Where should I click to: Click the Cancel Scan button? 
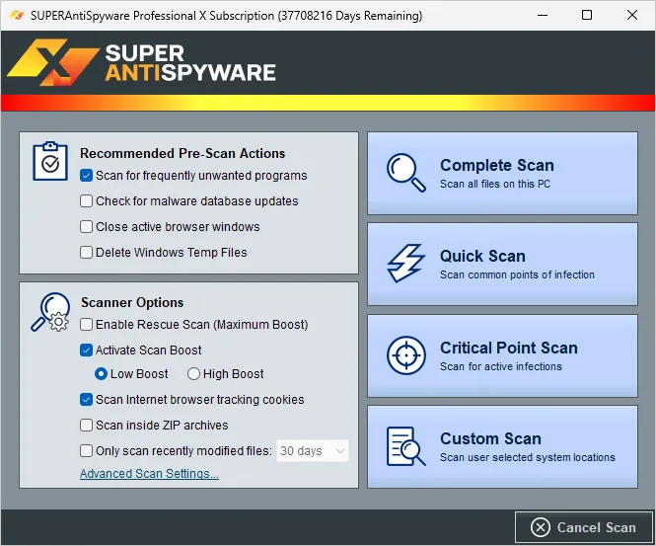tap(584, 527)
